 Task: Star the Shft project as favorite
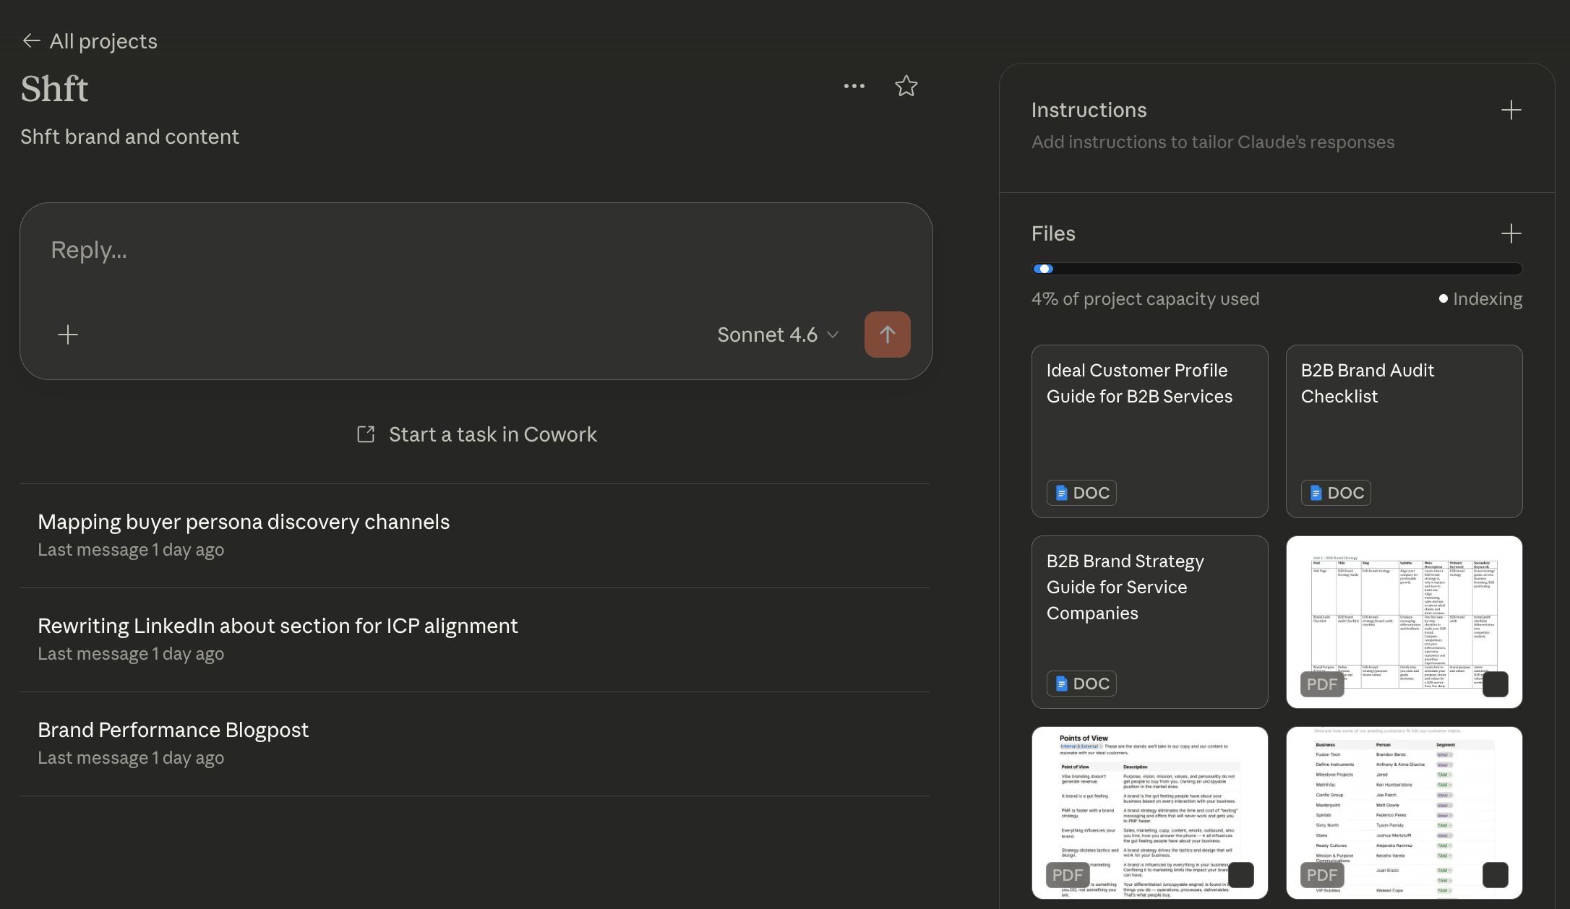(906, 86)
